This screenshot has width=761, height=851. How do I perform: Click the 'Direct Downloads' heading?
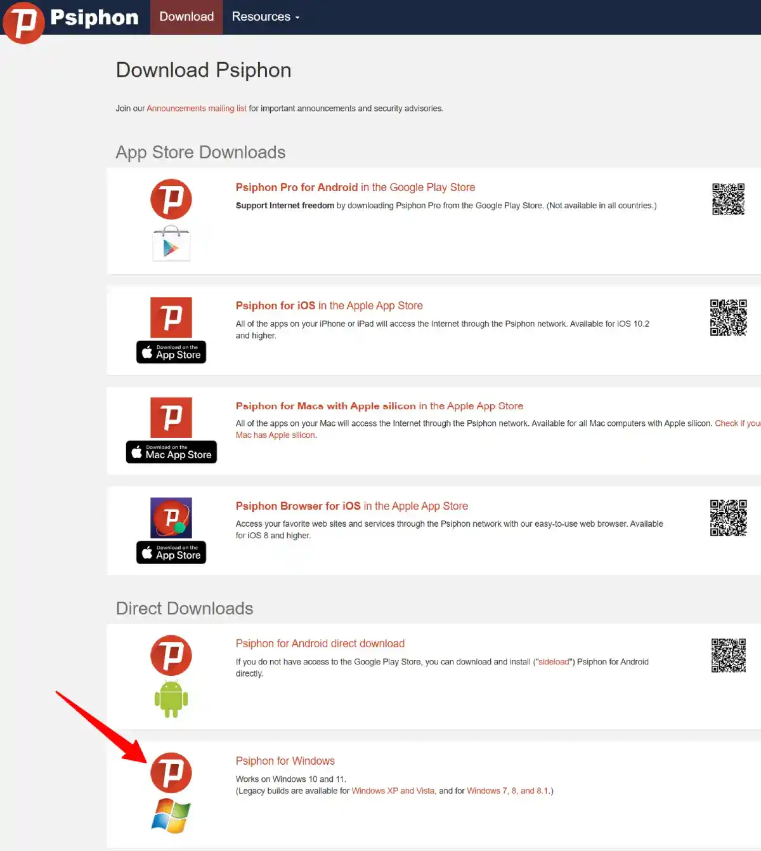coord(185,609)
